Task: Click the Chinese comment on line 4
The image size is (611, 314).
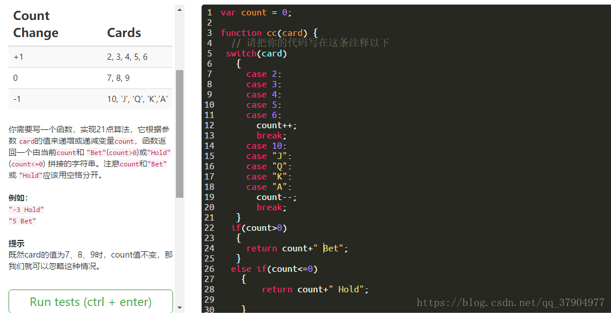Action: [310, 43]
